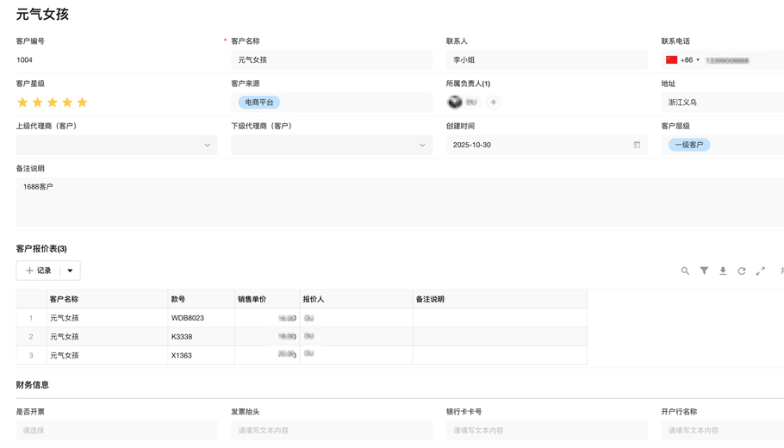Open the 是否开票 select field
The width and height of the screenshot is (784, 448).
pyautogui.click(x=116, y=430)
